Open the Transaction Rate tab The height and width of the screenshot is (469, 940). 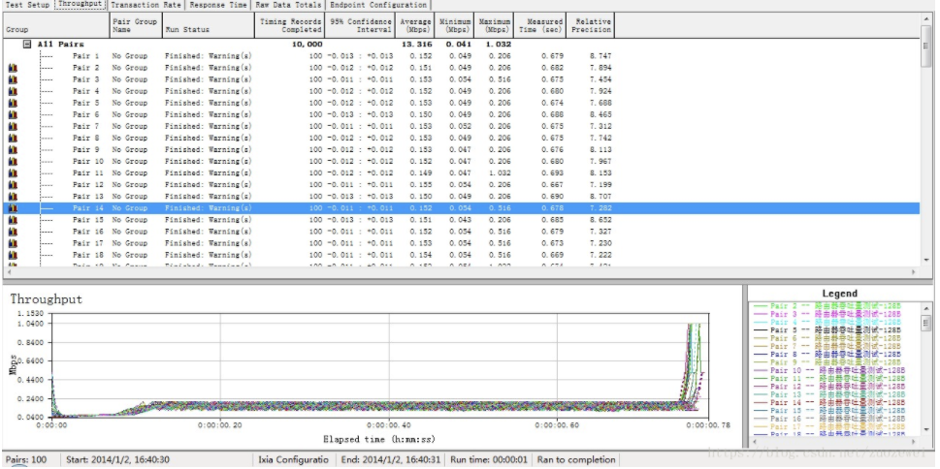[x=146, y=5]
